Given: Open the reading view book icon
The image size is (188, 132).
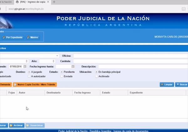Looking at the screenshot, I should [183, 9].
